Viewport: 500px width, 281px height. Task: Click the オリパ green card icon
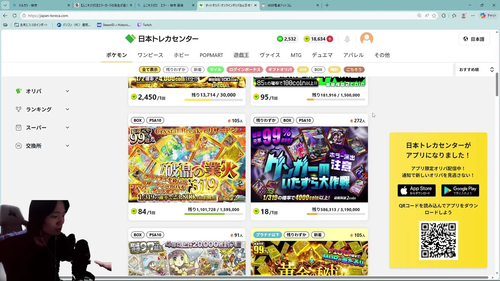coord(18,91)
